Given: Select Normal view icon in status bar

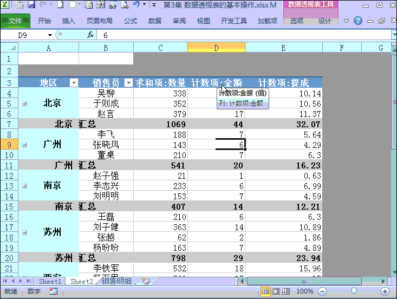Looking at the screenshot, I should tap(265, 291).
